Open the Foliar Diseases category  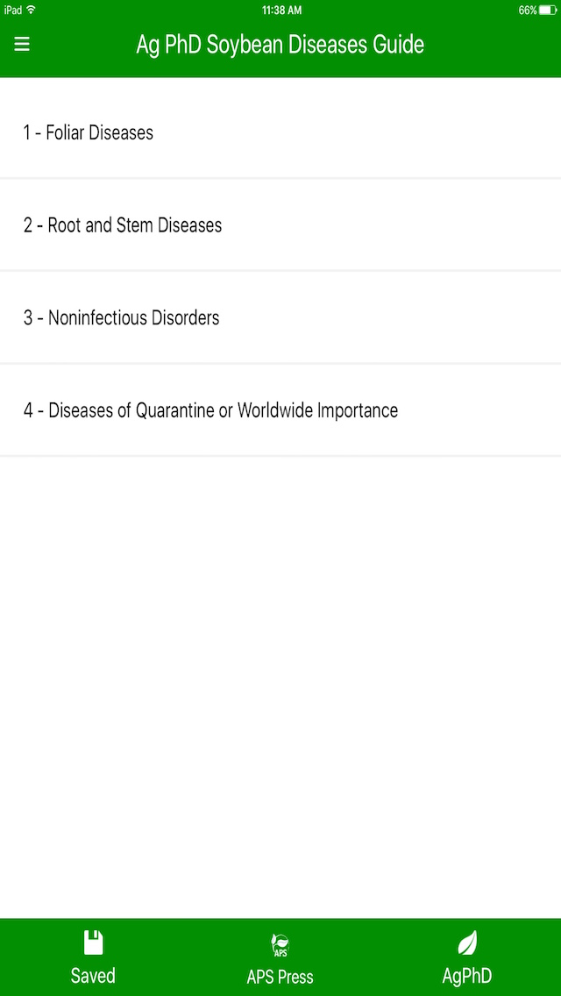click(89, 132)
